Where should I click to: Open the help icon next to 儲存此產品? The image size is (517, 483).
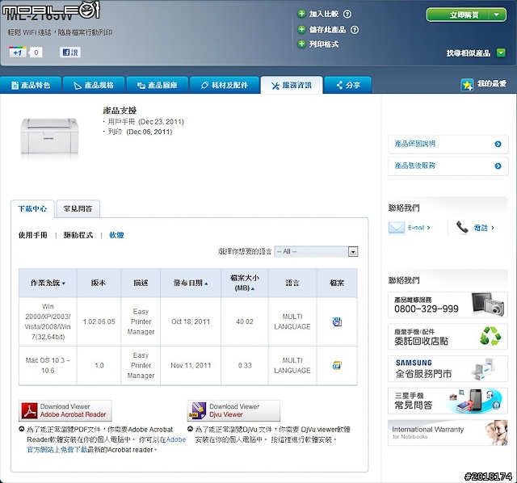(x=355, y=30)
